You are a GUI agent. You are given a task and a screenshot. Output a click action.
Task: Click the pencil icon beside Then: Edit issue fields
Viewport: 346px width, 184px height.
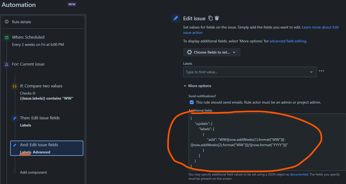tap(15, 118)
